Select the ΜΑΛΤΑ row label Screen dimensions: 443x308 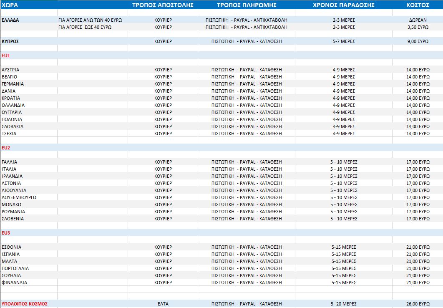pyautogui.click(x=9, y=261)
